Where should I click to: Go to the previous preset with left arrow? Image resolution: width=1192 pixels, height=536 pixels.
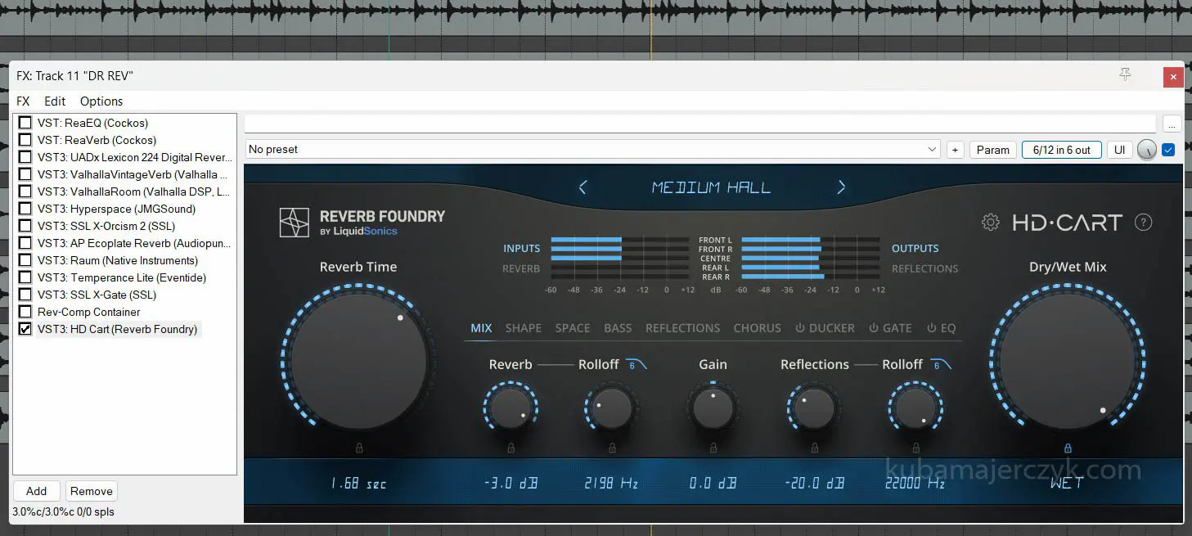pos(583,187)
